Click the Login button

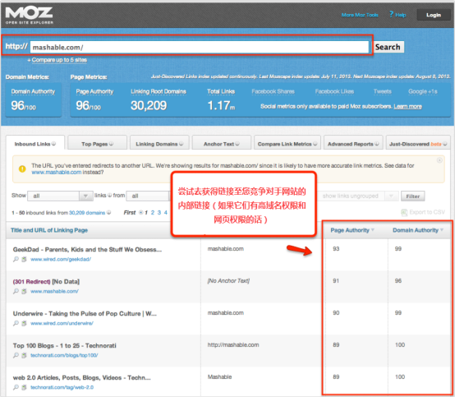pos(434,15)
